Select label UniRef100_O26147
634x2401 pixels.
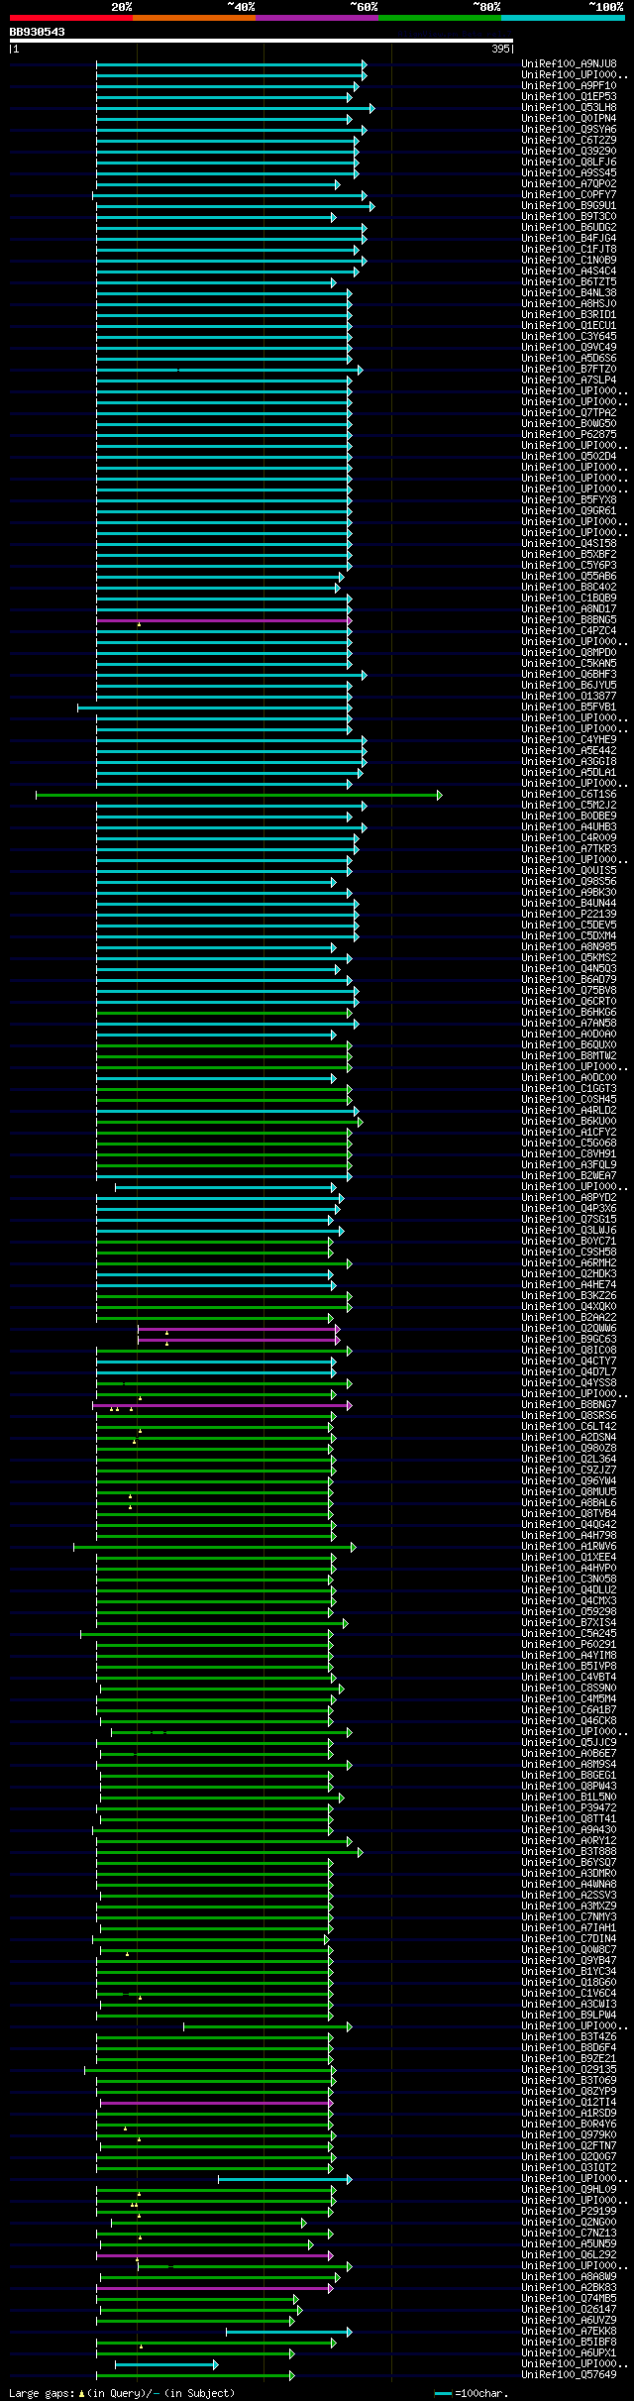click(x=569, y=2310)
